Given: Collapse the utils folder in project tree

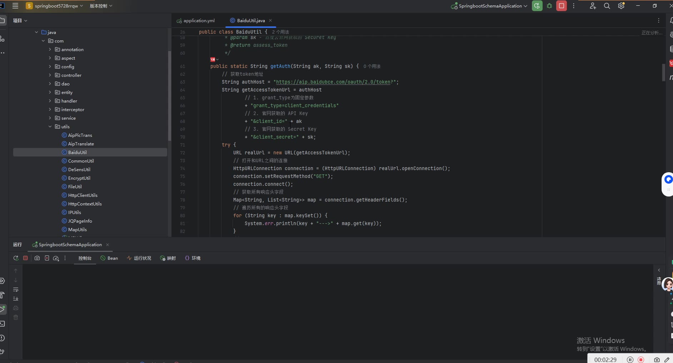Looking at the screenshot, I should point(50,126).
